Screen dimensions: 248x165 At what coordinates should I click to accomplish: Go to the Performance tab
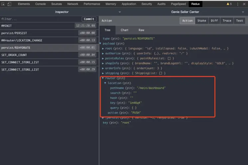point(92,4)
